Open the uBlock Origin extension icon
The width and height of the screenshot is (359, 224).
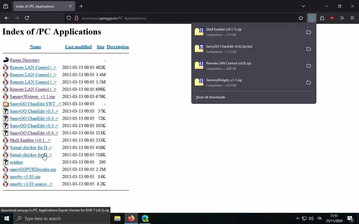(x=332, y=18)
